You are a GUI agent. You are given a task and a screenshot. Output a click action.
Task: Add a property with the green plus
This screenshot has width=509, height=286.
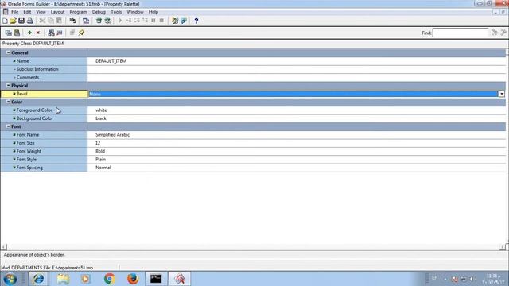click(29, 33)
